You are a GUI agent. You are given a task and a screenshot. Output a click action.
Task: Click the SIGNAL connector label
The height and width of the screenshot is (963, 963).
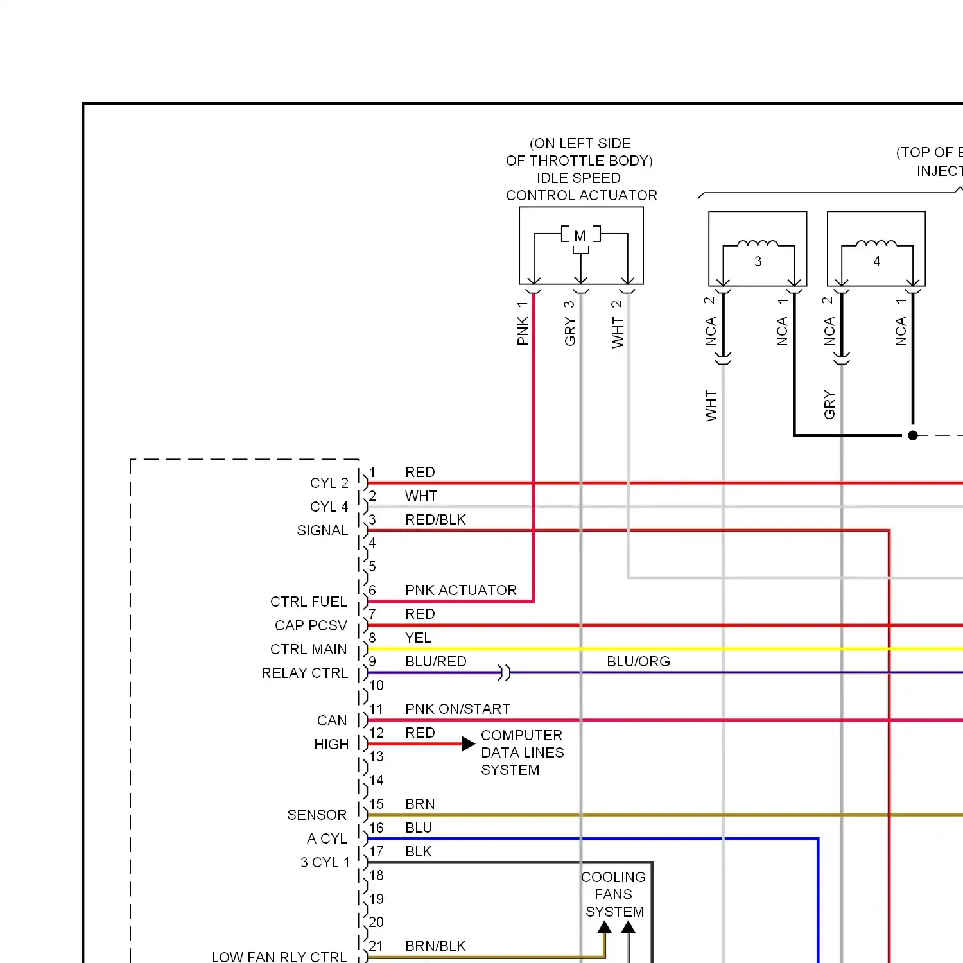click(322, 530)
